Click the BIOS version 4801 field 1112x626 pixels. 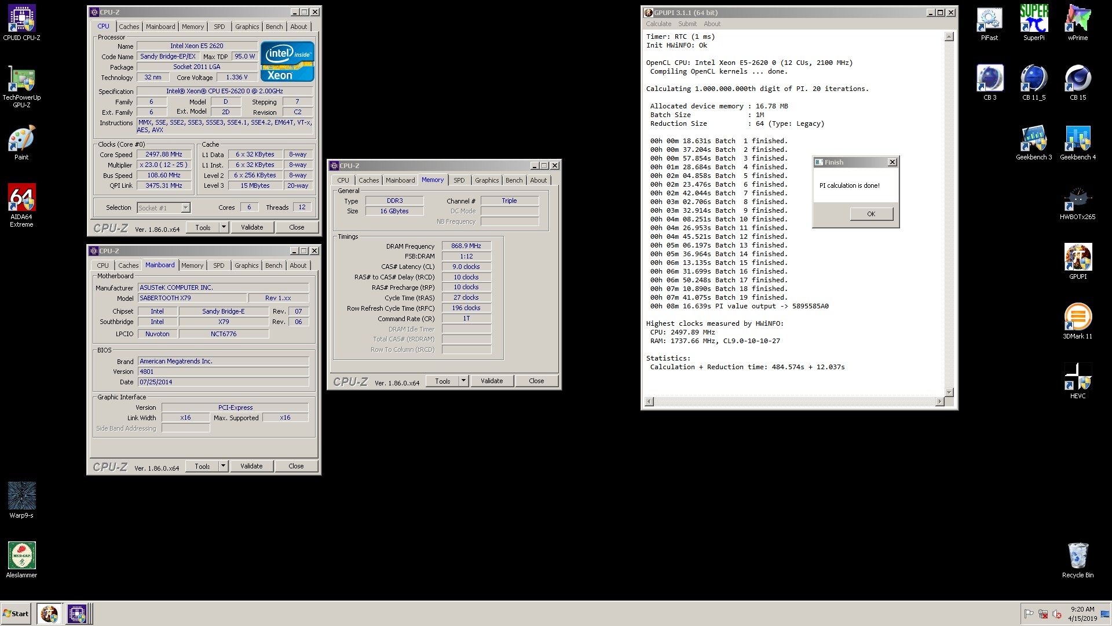[x=224, y=372]
